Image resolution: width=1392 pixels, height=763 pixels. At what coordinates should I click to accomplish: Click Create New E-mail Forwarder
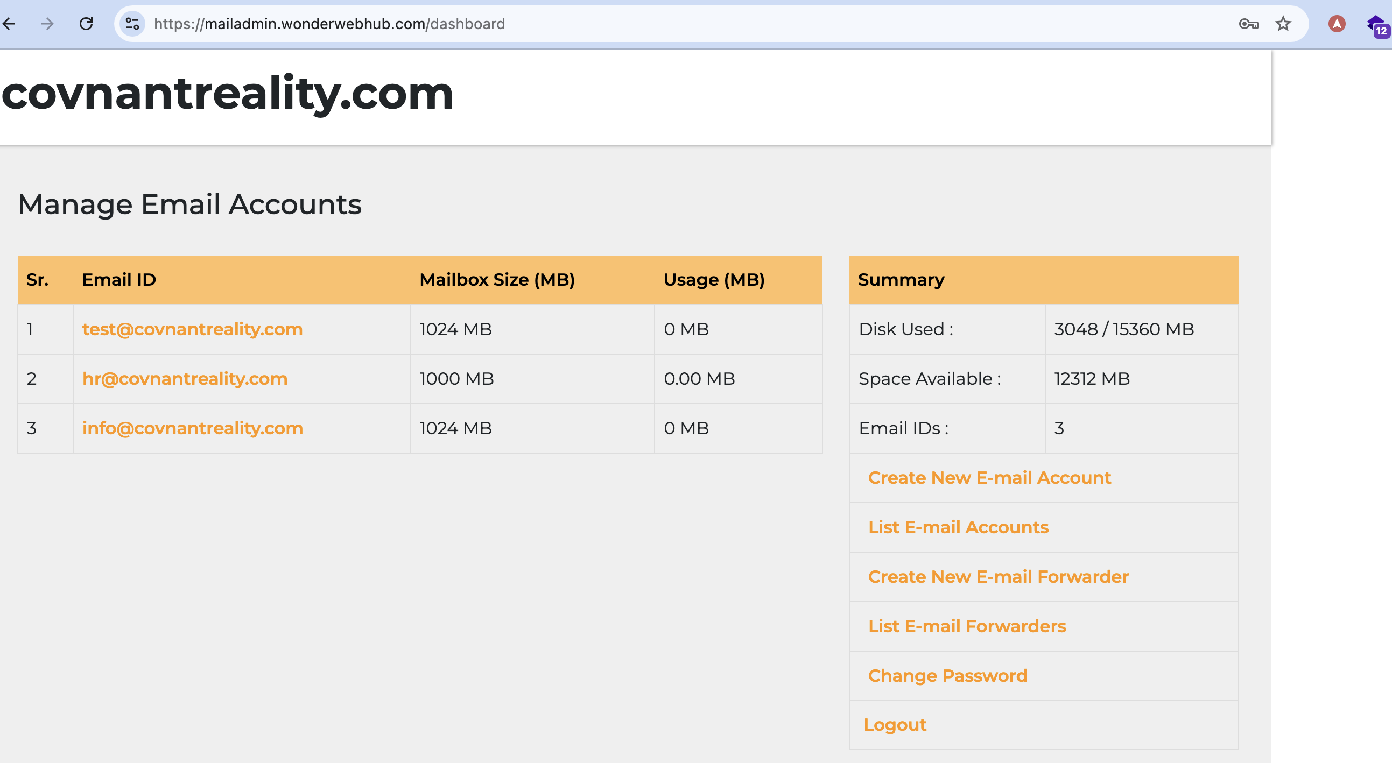pos(998,577)
